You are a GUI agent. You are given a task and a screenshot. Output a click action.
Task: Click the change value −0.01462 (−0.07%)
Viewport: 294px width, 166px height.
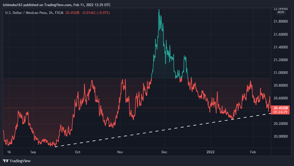point(96,13)
